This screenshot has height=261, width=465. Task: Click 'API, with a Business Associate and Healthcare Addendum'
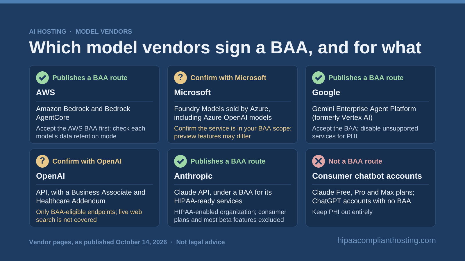pyautogui.click(x=91, y=197)
